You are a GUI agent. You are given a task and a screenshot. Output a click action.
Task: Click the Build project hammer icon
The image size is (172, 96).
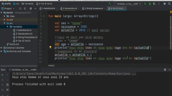(110, 4)
